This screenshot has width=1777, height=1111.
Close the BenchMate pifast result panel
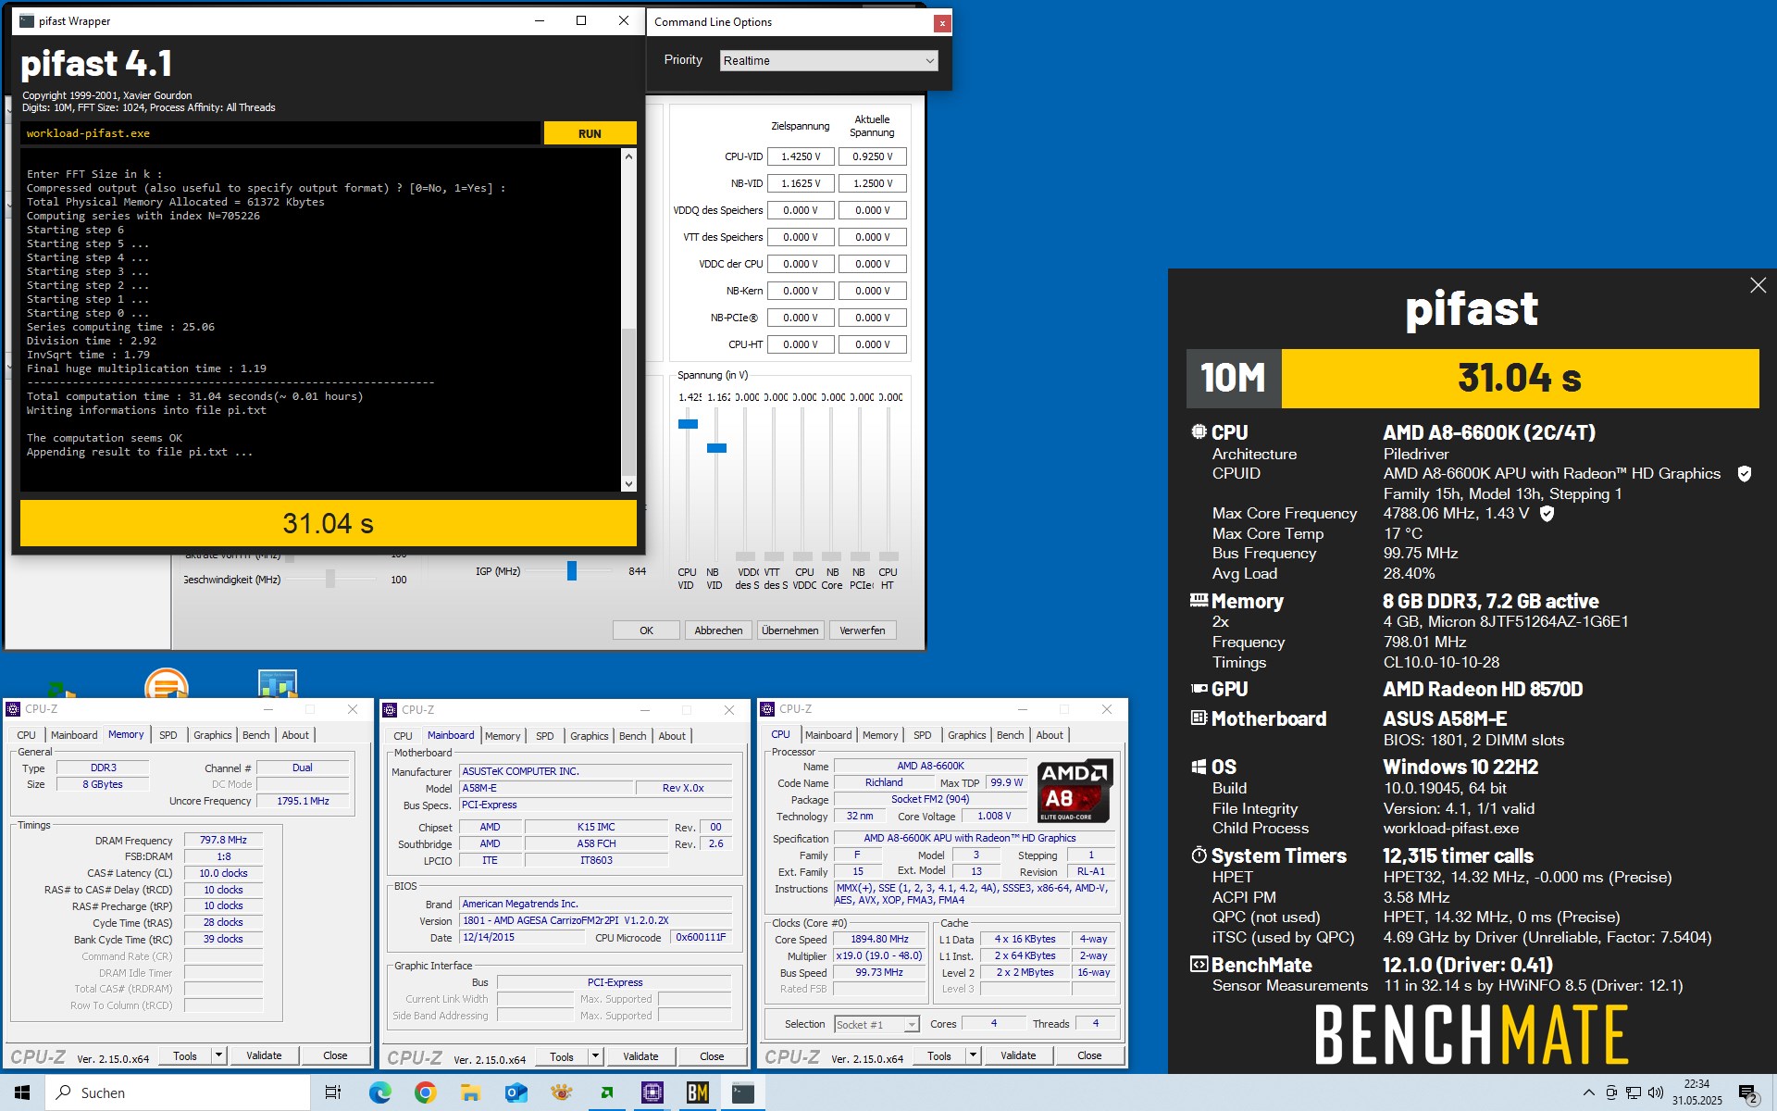pyautogui.click(x=1758, y=285)
